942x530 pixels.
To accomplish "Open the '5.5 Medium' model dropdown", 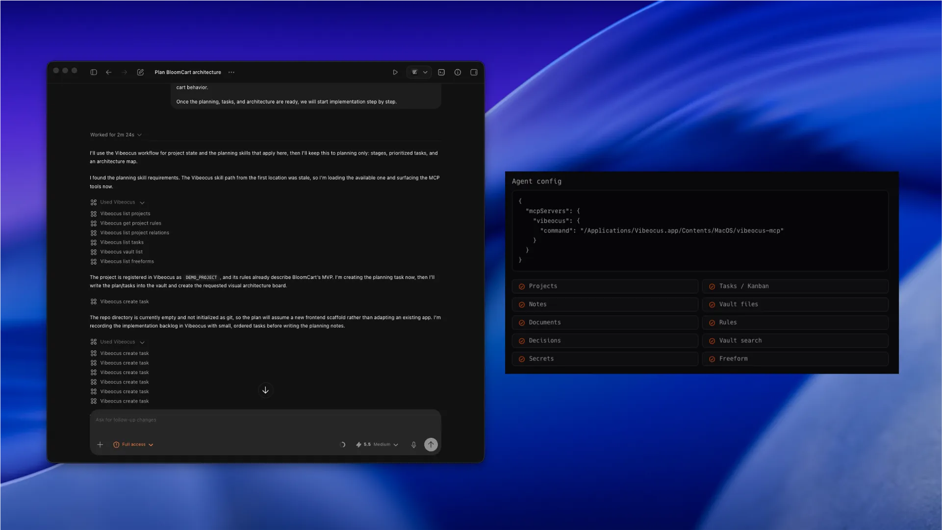I will pos(377,445).
